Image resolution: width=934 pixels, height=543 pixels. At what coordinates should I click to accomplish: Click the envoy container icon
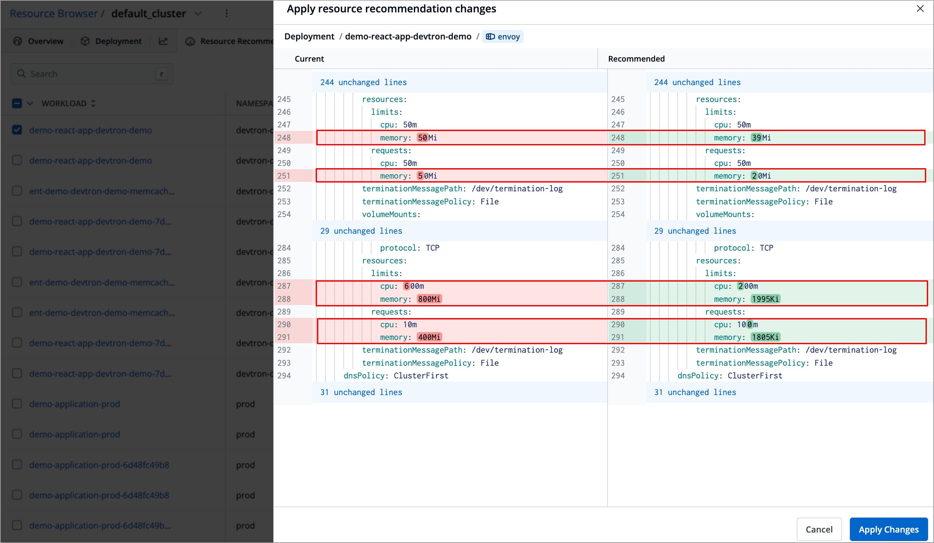tap(490, 37)
